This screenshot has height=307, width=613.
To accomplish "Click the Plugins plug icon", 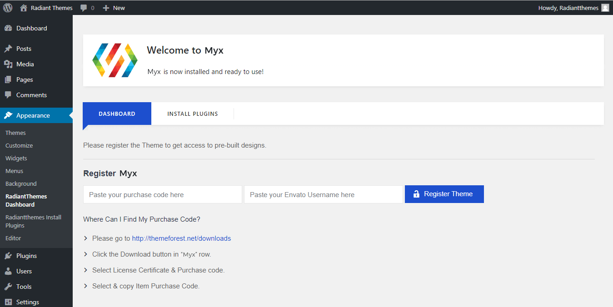I will tap(8, 256).
